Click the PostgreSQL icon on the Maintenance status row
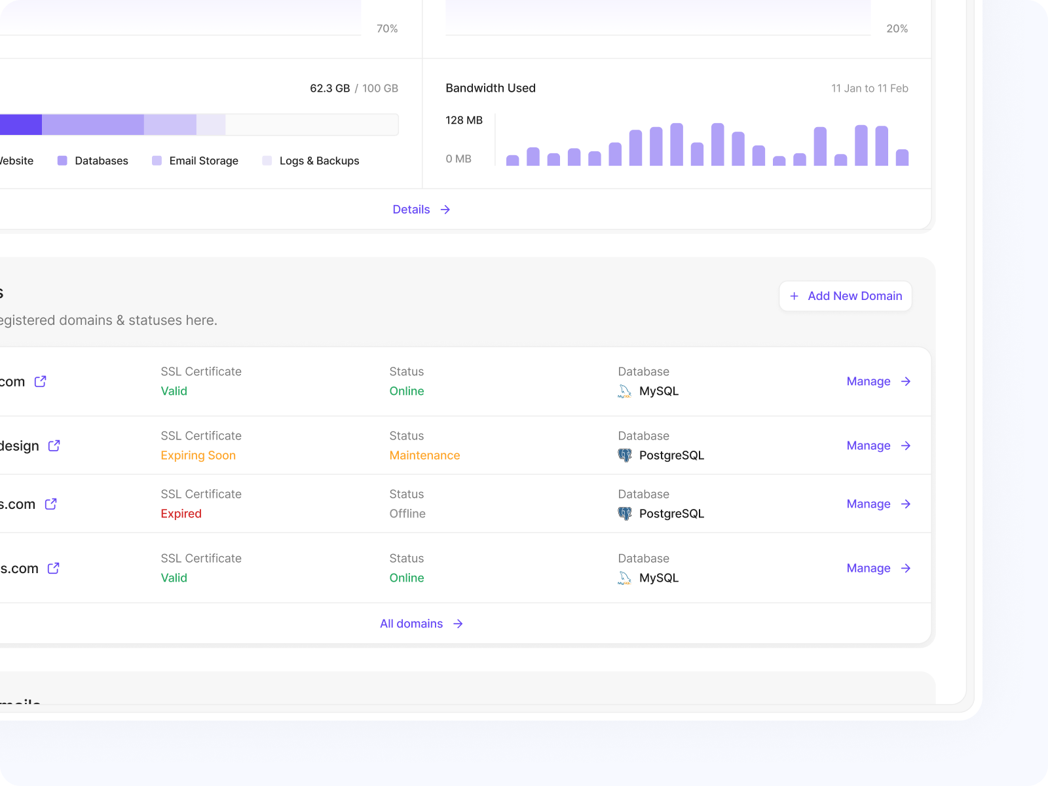The height and width of the screenshot is (786, 1048). click(x=624, y=455)
